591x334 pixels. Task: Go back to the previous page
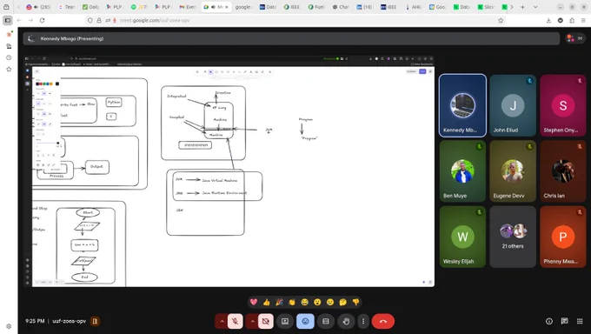19,20
